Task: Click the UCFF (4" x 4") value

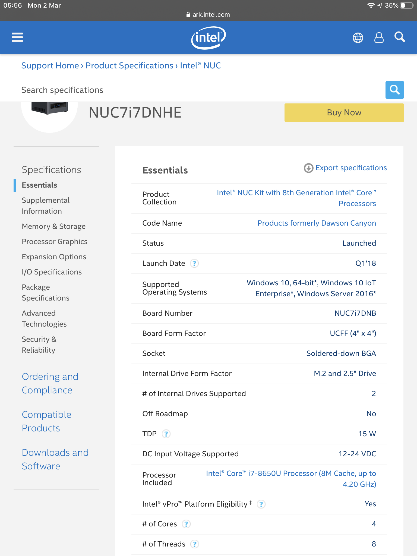Action: click(x=353, y=333)
